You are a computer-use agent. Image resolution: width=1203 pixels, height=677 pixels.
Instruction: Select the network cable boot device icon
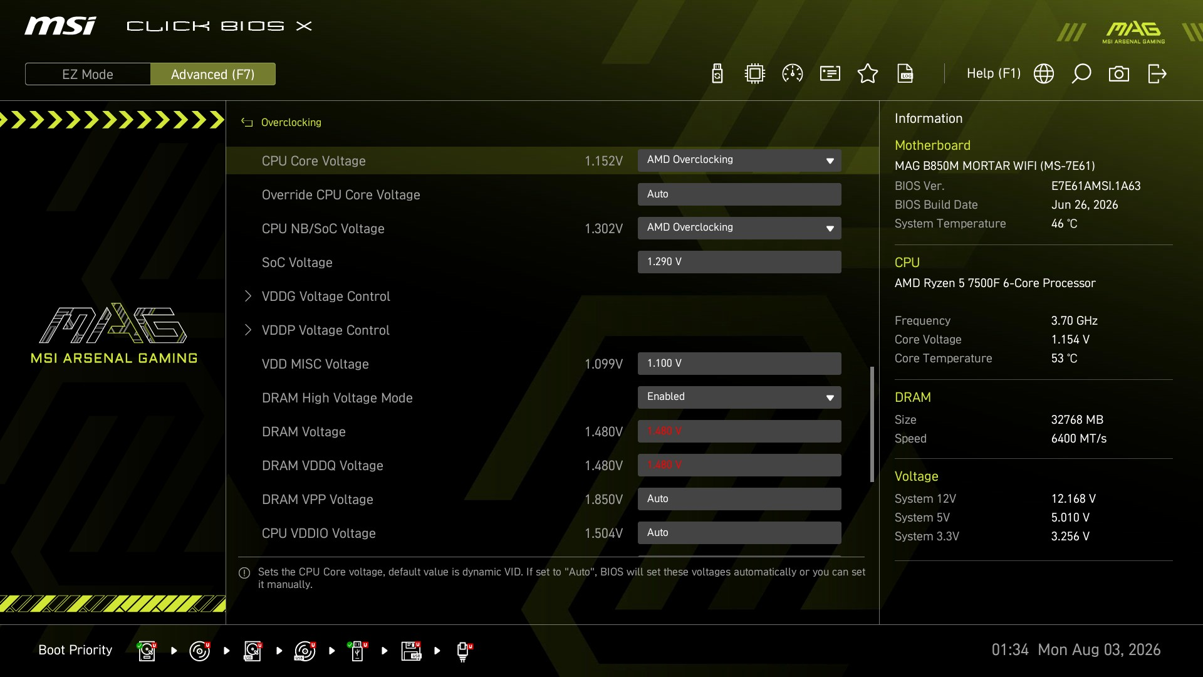pyautogui.click(x=464, y=651)
